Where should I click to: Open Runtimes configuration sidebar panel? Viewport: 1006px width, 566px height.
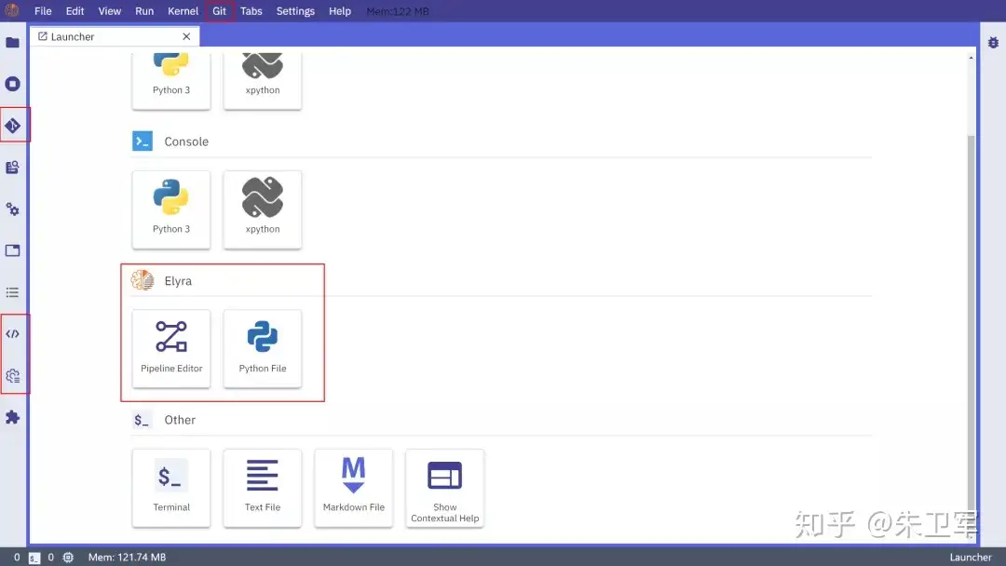coord(12,375)
